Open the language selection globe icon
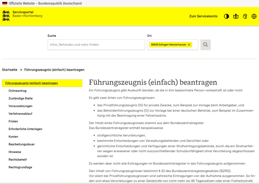 [x=254, y=17]
